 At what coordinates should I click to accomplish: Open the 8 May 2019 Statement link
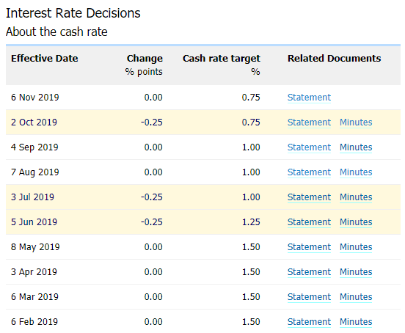pyautogui.click(x=309, y=247)
